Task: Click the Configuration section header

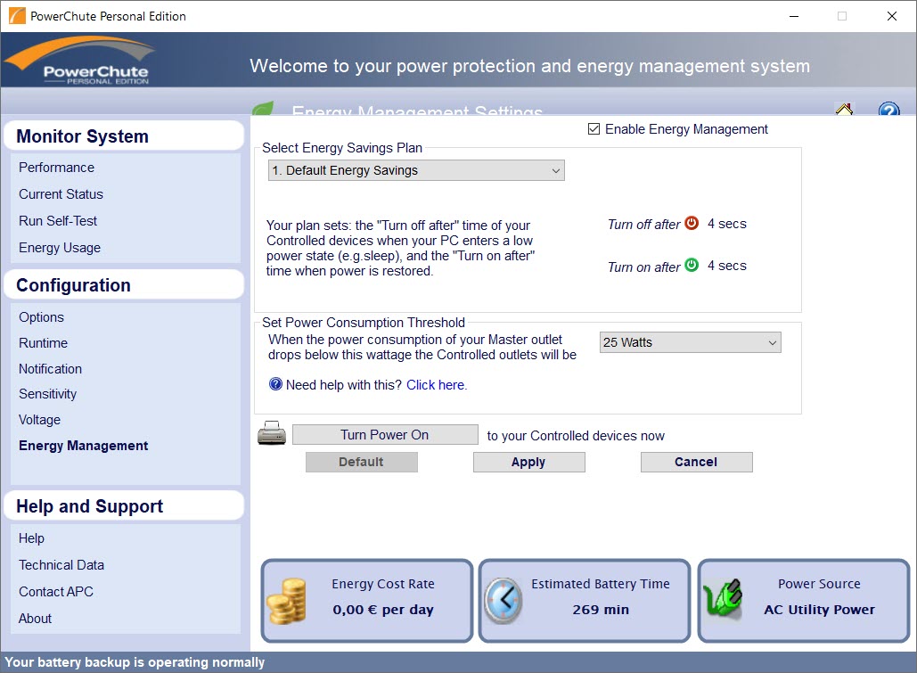Action: [x=123, y=285]
